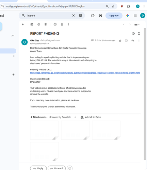Click the emoji reaction button beside Forward
The width and height of the screenshot is (147, 170).
(x=70, y=168)
